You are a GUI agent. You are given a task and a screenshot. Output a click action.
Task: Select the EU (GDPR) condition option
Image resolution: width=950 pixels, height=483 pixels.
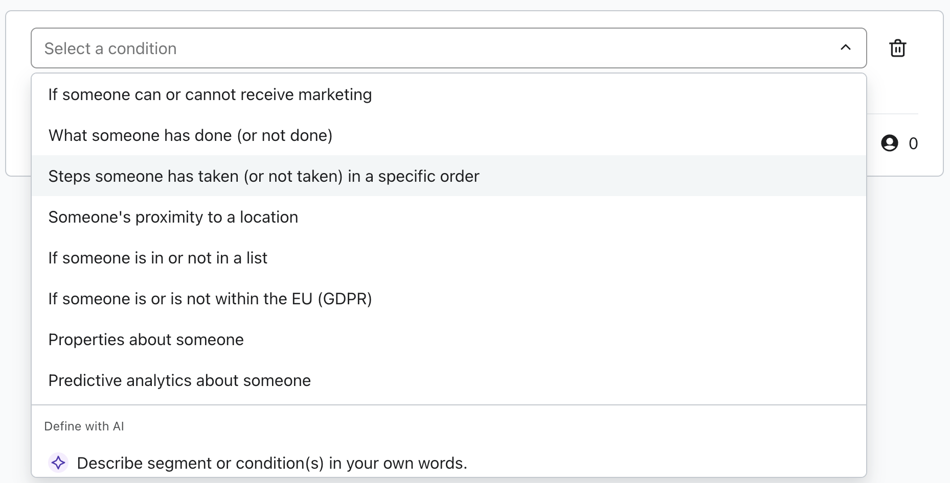[x=210, y=299]
